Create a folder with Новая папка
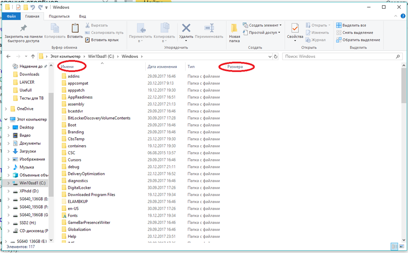 pyautogui.click(x=234, y=33)
